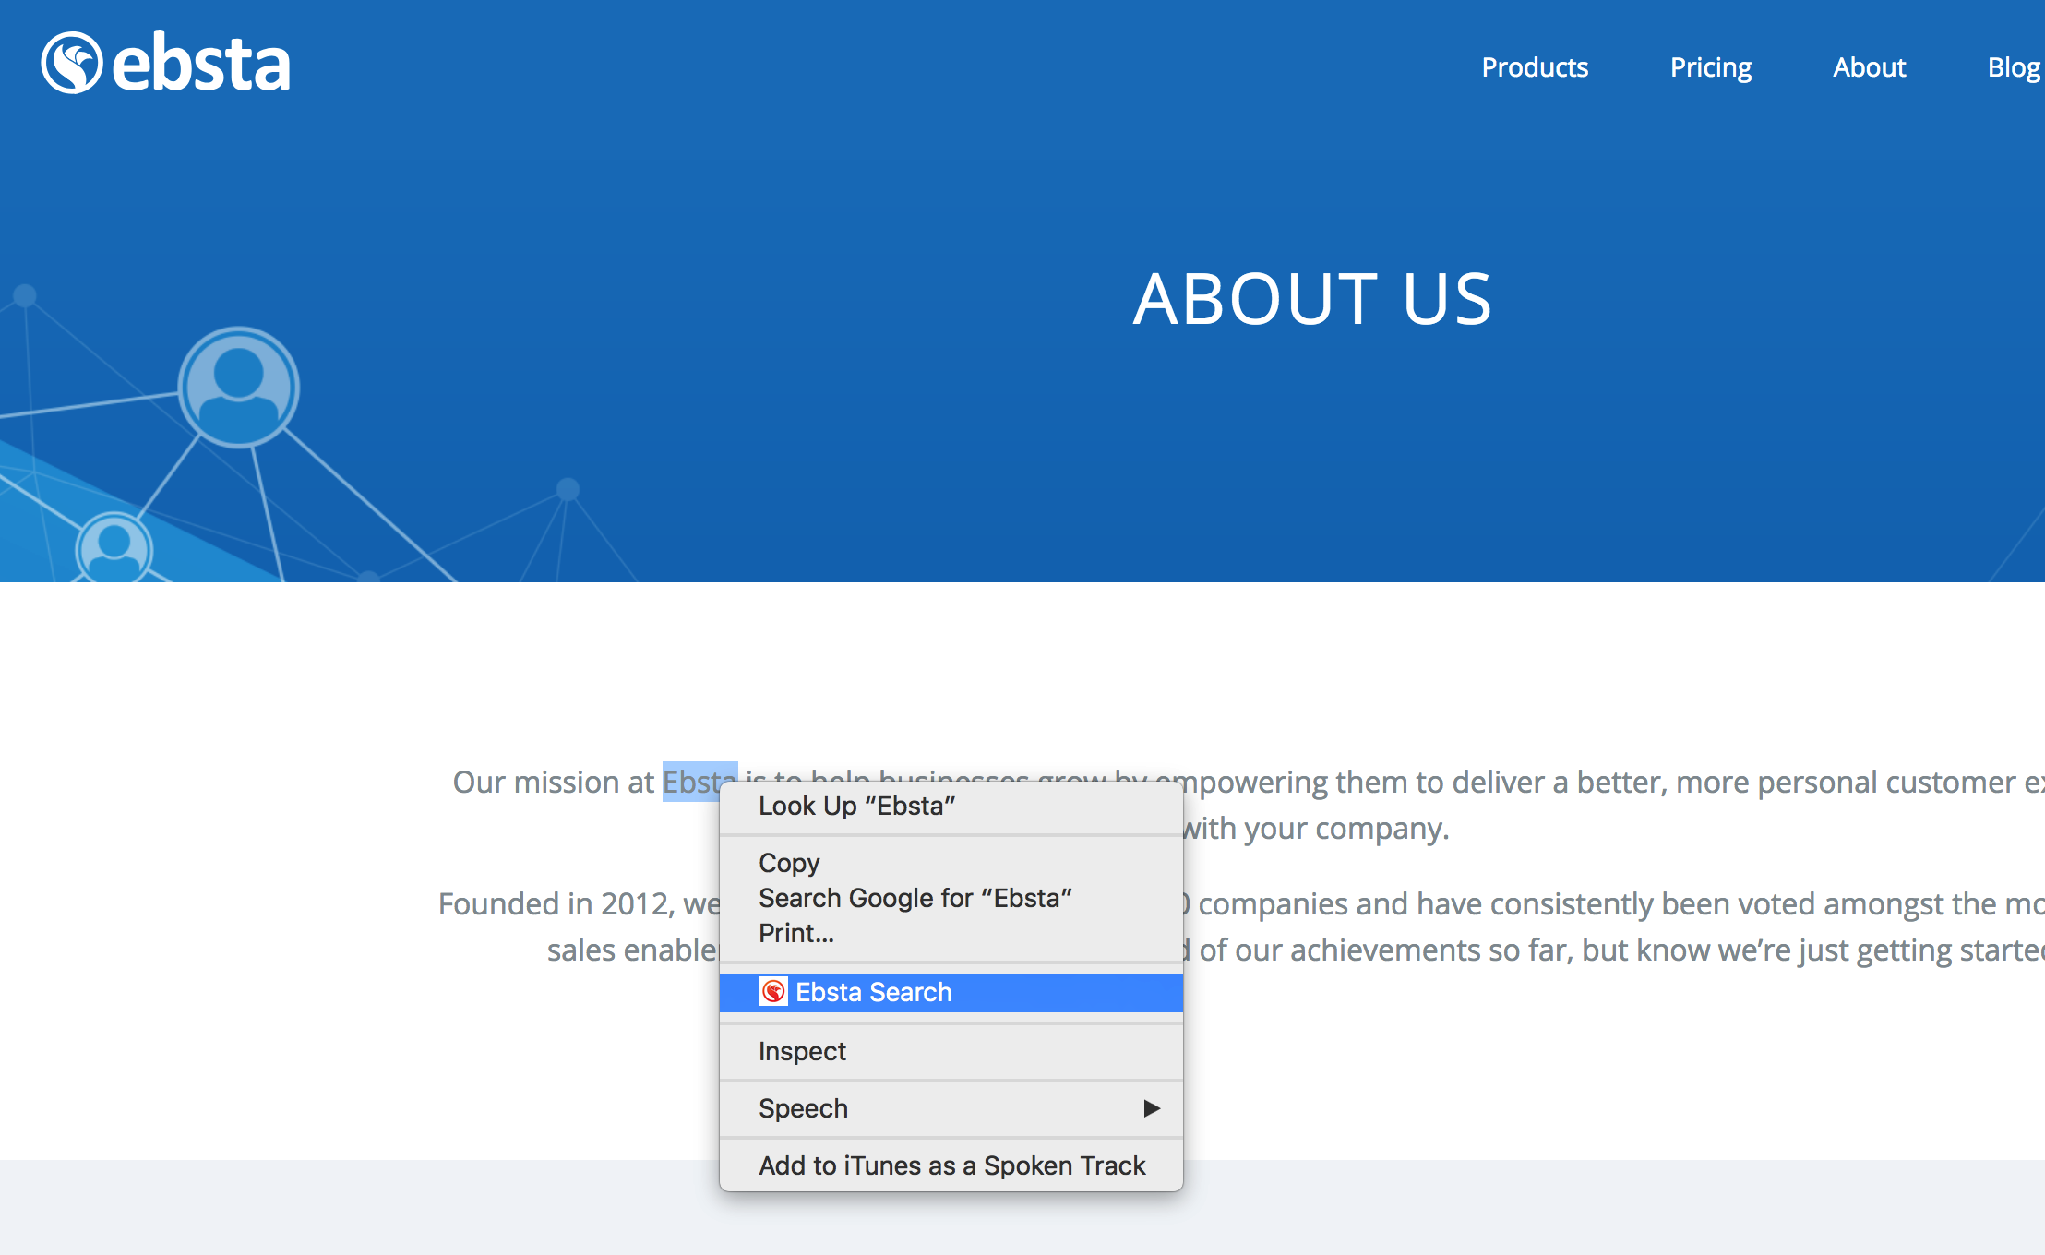The image size is (2045, 1255).
Task: Choose Look Up "Ebsta" from context menu
Action: (856, 807)
